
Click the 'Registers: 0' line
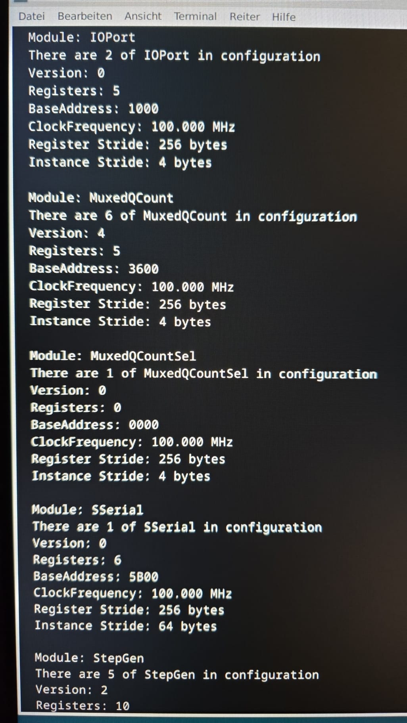76,407
